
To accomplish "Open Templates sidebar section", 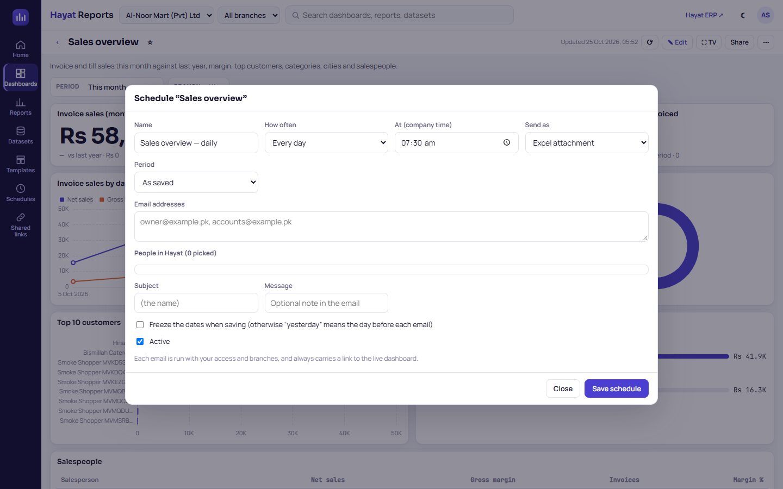I will tap(21, 164).
